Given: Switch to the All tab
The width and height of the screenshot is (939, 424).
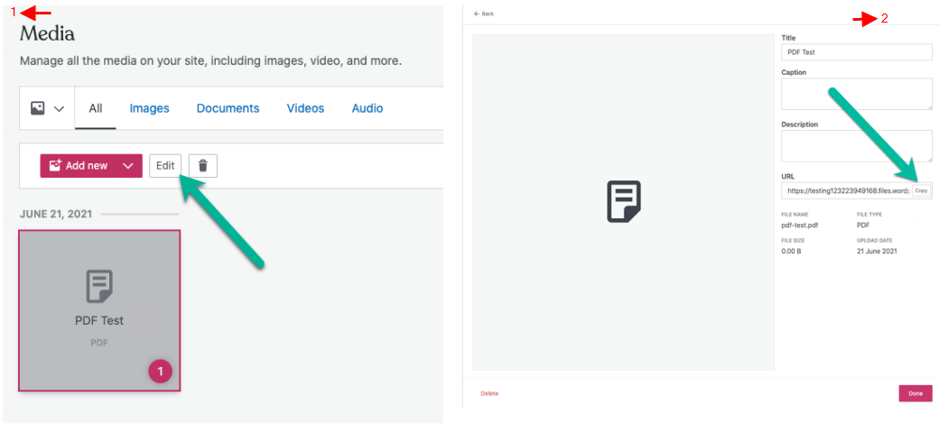Looking at the screenshot, I should [x=96, y=108].
